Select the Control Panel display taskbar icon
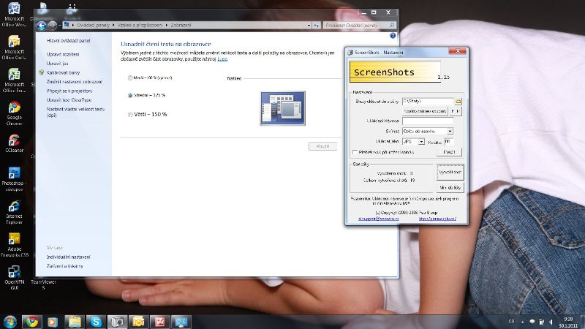This screenshot has height=329, width=585. pyautogui.click(x=181, y=322)
